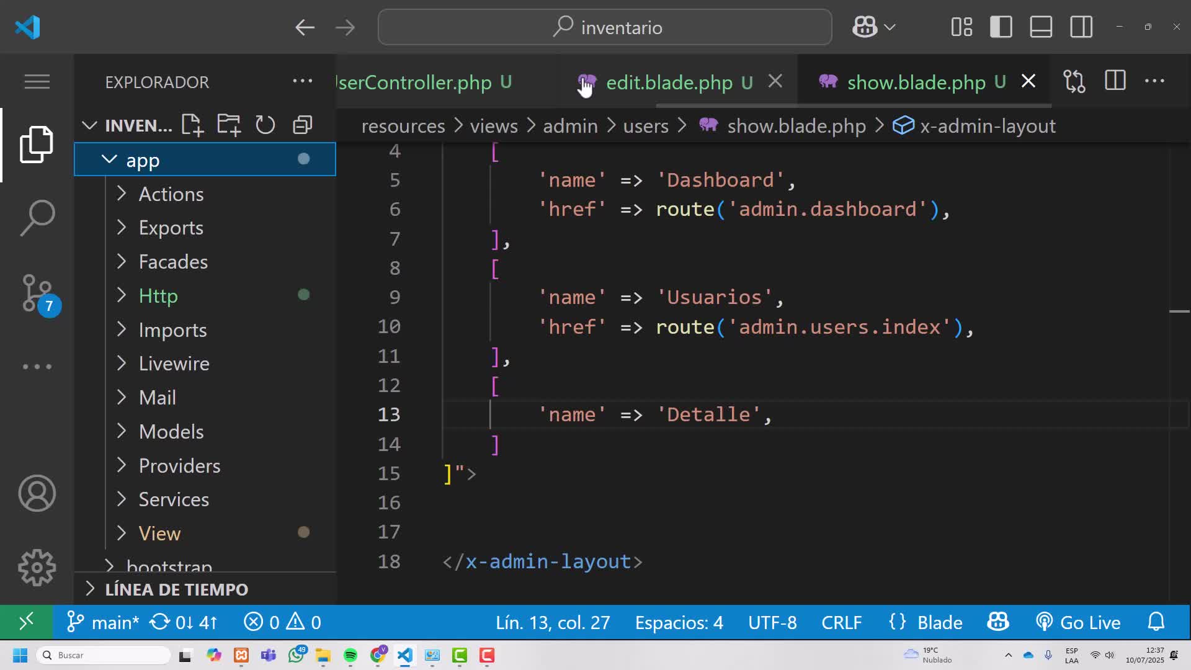Change indentation via Espacios: 4
This screenshot has width=1191, height=670.
(x=679, y=622)
